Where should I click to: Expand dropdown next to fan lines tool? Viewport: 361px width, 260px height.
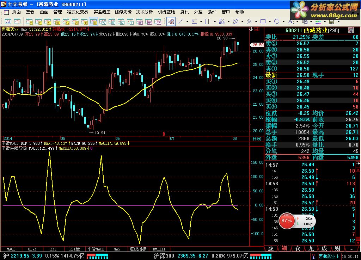pos(228,21)
